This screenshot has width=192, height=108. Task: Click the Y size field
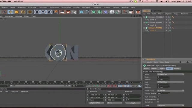point(115,97)
